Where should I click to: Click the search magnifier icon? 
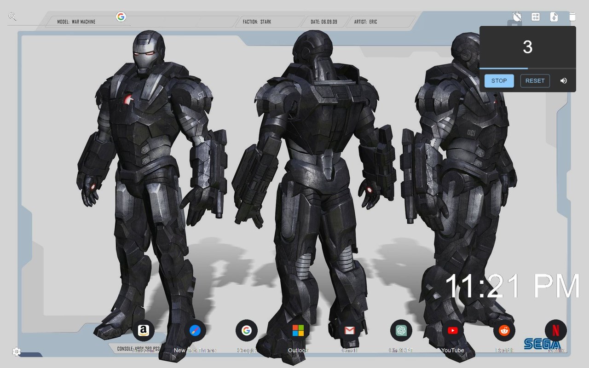tap(12, 17)
